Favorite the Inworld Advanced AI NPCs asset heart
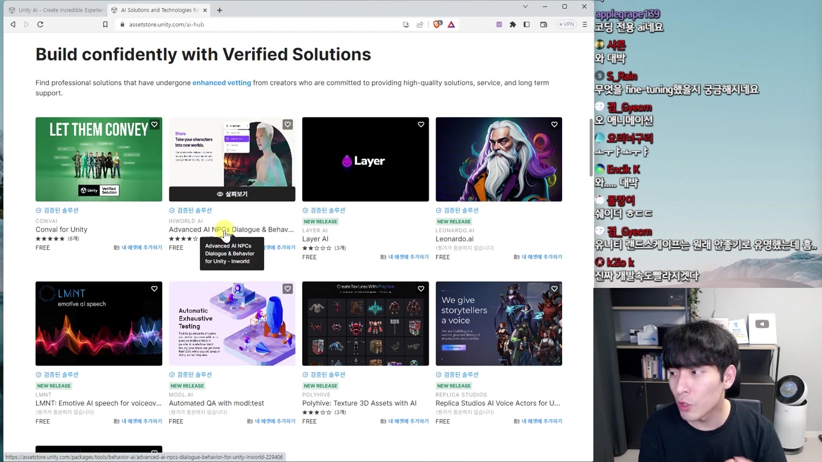This screenshot has width=822, height=462. click(287, 125)
